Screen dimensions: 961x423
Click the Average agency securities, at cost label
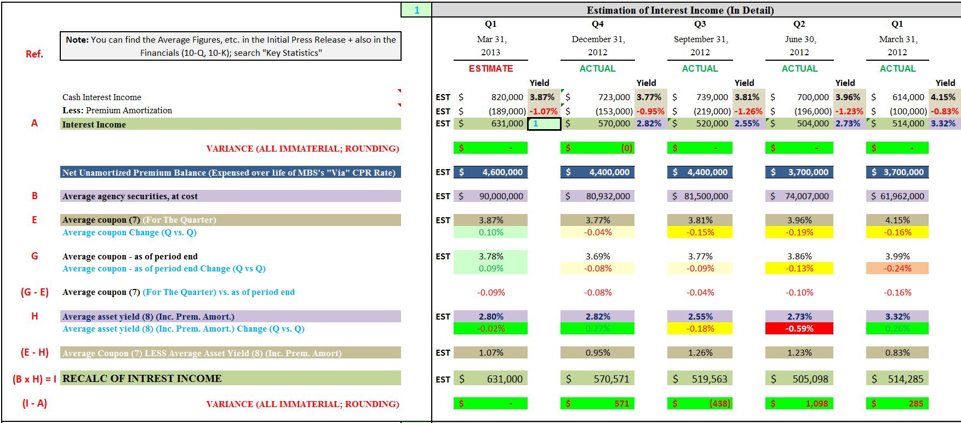tap(231, 196)
